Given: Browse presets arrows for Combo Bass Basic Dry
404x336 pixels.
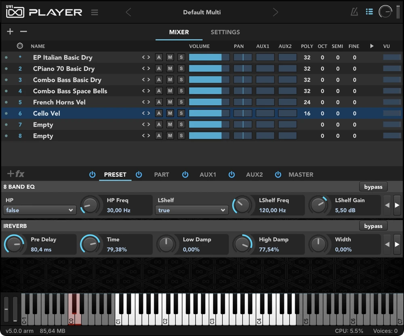Looking at the screenshot, I should click(x=146, y=80).
